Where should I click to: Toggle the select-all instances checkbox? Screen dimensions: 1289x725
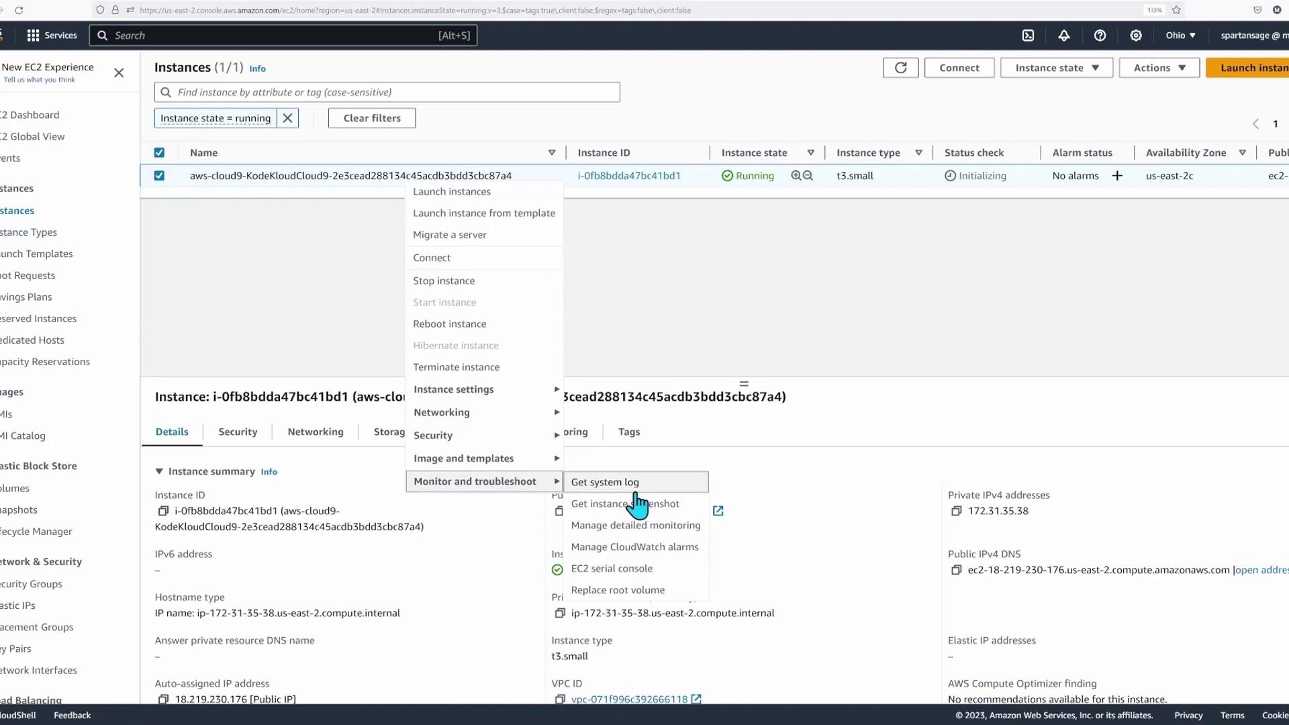[x=159, y=153]
